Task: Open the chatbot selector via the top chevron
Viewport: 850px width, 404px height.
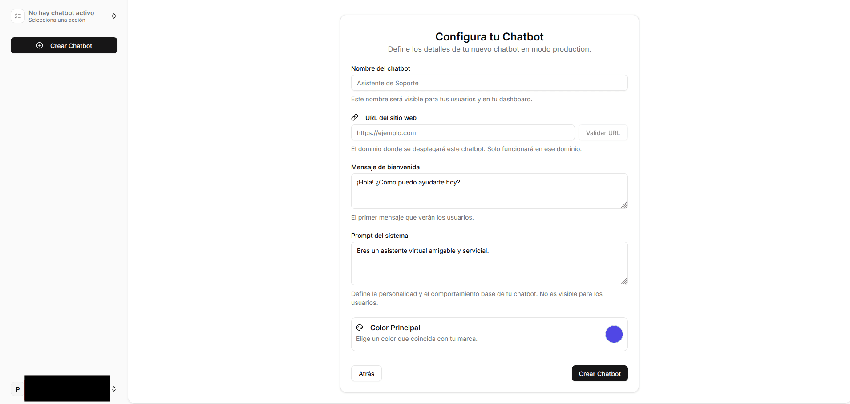Action: [114, 16]
